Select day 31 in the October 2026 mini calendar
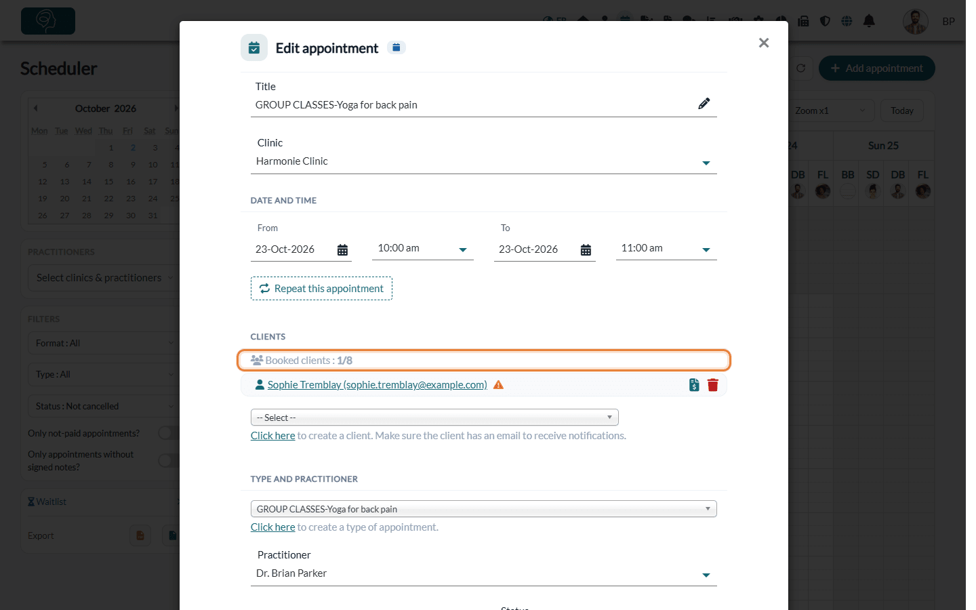The image size is (976, 610). coord(152,216)
